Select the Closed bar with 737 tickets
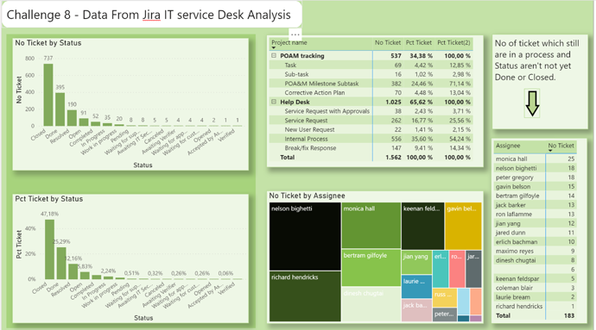 tap(48, 95)
